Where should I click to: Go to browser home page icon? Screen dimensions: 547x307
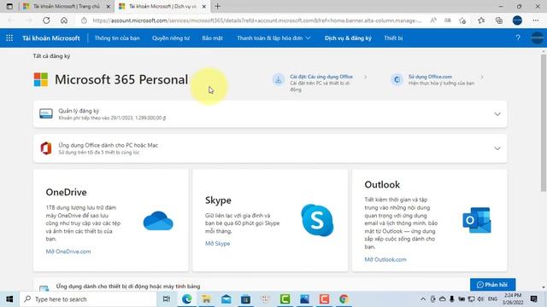coord(64,20)
